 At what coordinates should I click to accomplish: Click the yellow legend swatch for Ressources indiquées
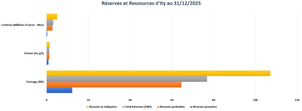(88, 107)
